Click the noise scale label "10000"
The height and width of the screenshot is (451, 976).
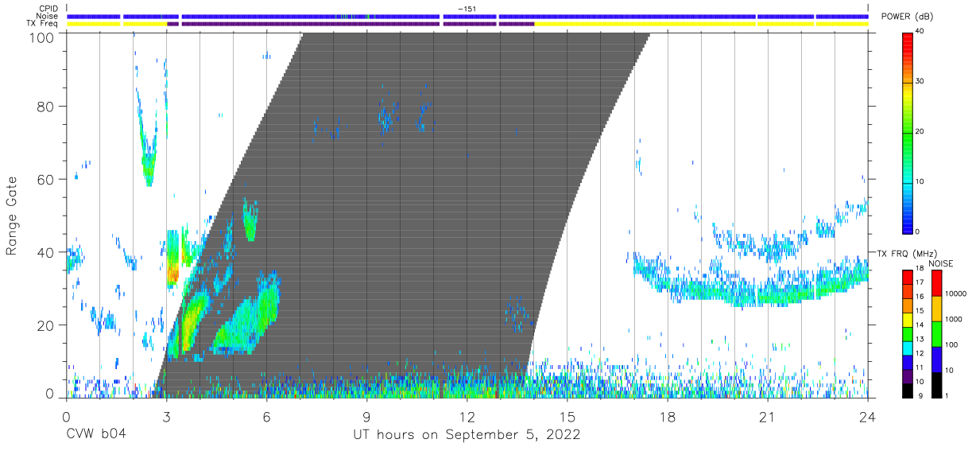click(x=956, y=294)
